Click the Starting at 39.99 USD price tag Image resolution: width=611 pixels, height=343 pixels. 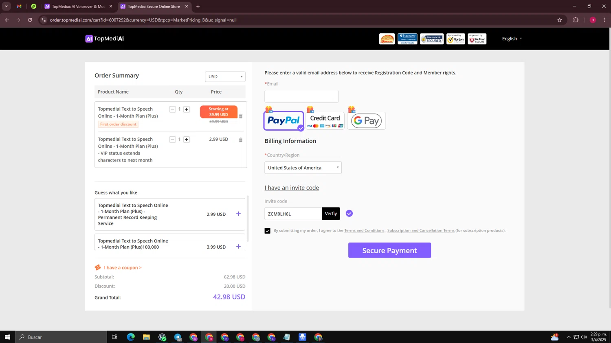pos(219,112)
